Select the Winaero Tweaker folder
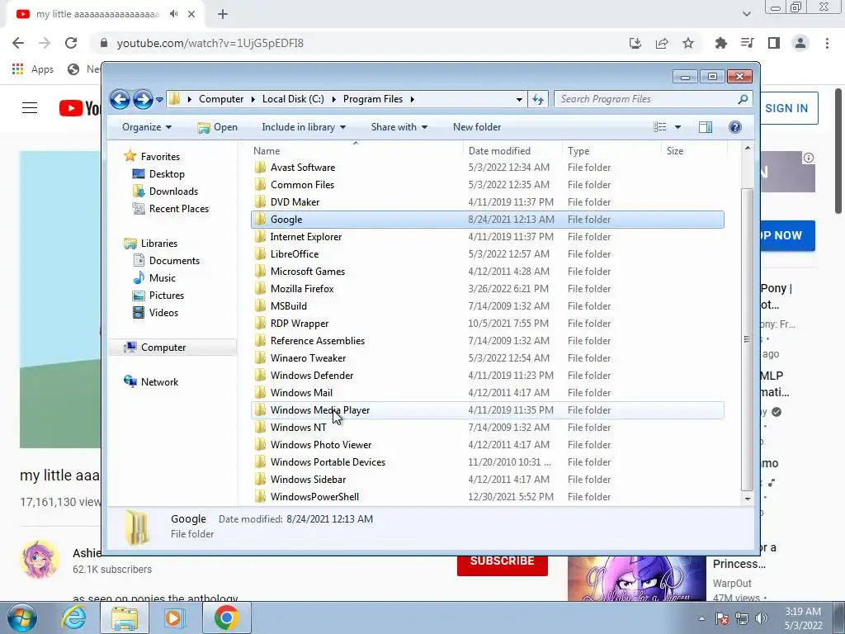This screenshot has height=634, width=845. [x=487, y=358]
